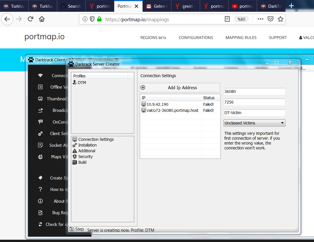Open browser home page icon
This screenshot has width=314, height=242.
(x=42, y=19)
